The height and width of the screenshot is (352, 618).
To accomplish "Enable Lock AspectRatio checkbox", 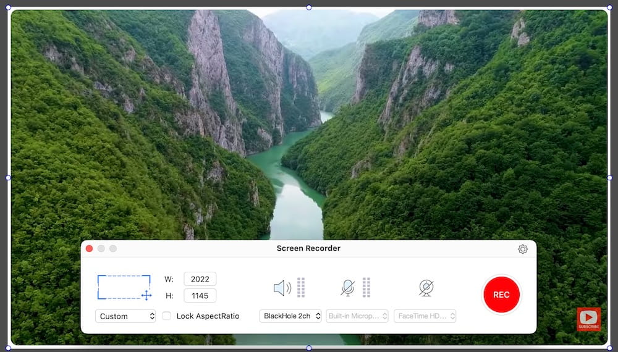I will pos(167,316).
